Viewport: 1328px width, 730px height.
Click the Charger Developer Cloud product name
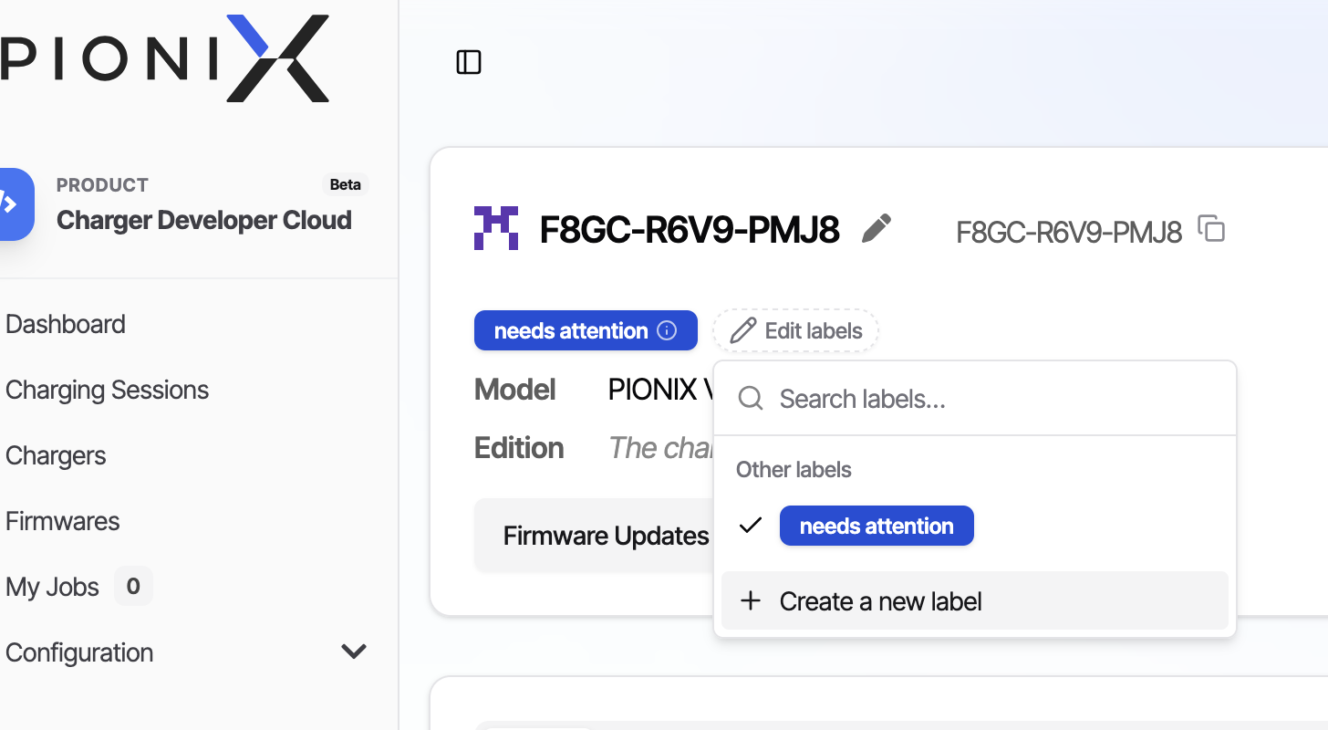pos(204,220)
